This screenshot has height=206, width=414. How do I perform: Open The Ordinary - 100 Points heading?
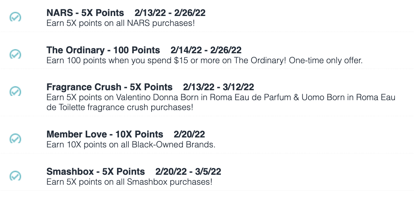(x=103, y=50)
